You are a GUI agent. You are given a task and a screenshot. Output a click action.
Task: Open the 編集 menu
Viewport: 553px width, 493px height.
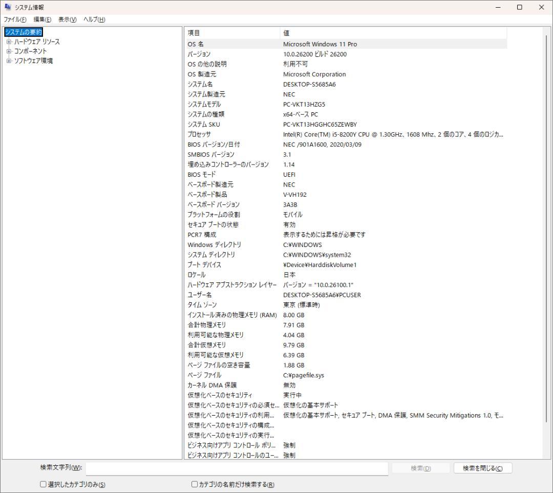(x=42, y=19)
